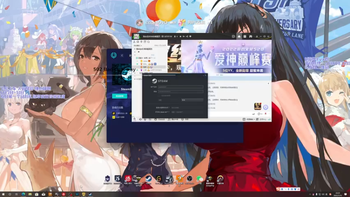Open the WeChat desktop shortcut
The image size is (350, 197).
pos(200,179)
